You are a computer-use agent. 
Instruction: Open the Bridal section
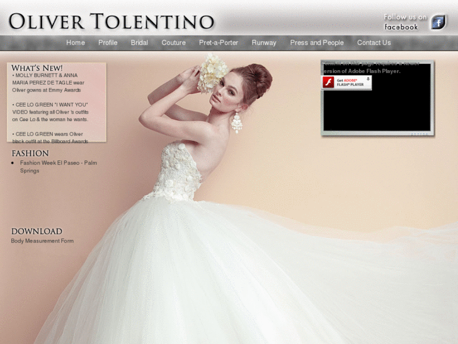tap(139, 43)
